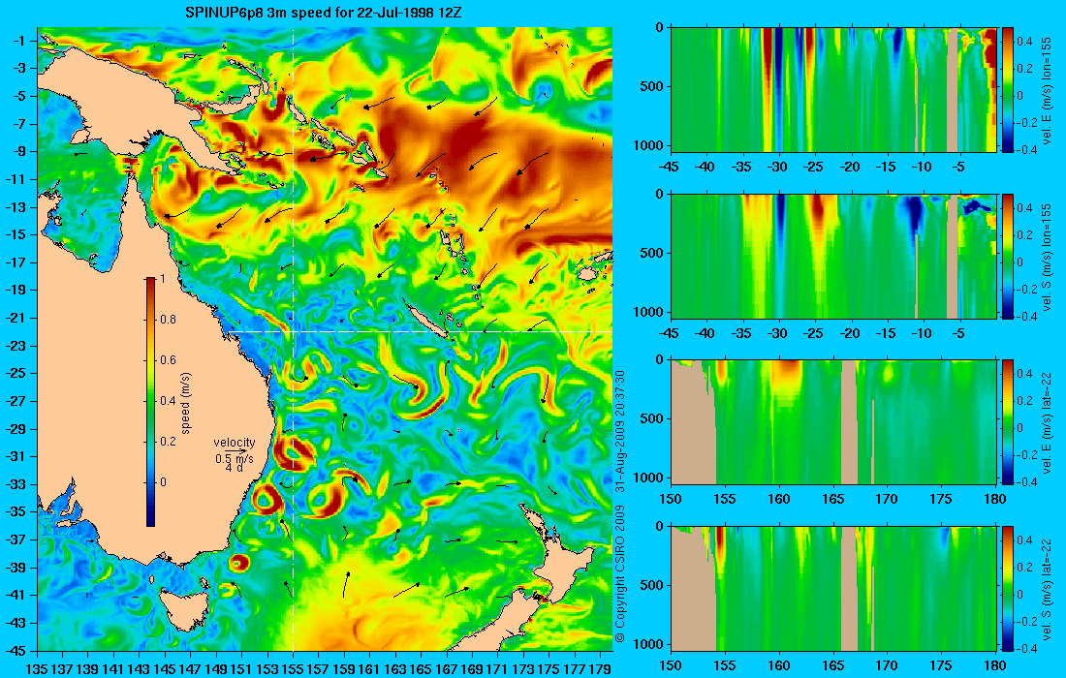Click the New Caledonia island on the map

click(428, 320)
